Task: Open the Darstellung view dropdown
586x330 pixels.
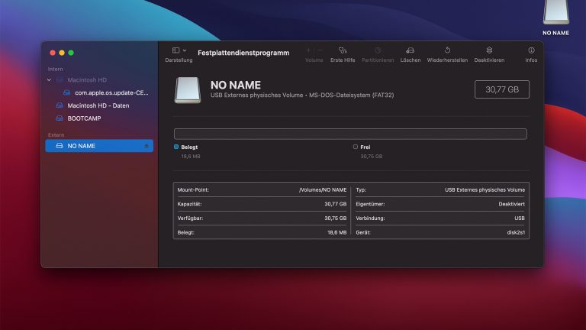Action: pos(179,50)
